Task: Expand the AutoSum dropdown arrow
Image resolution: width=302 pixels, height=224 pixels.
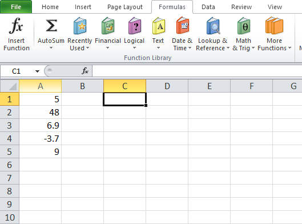Action: 51,48
